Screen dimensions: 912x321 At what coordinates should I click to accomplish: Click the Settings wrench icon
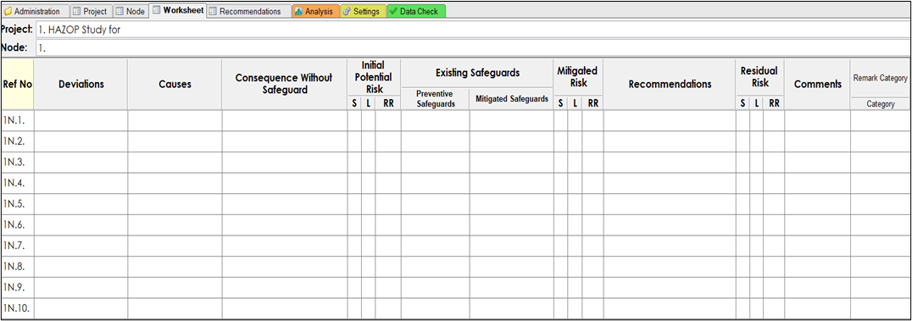coord(347,12)
